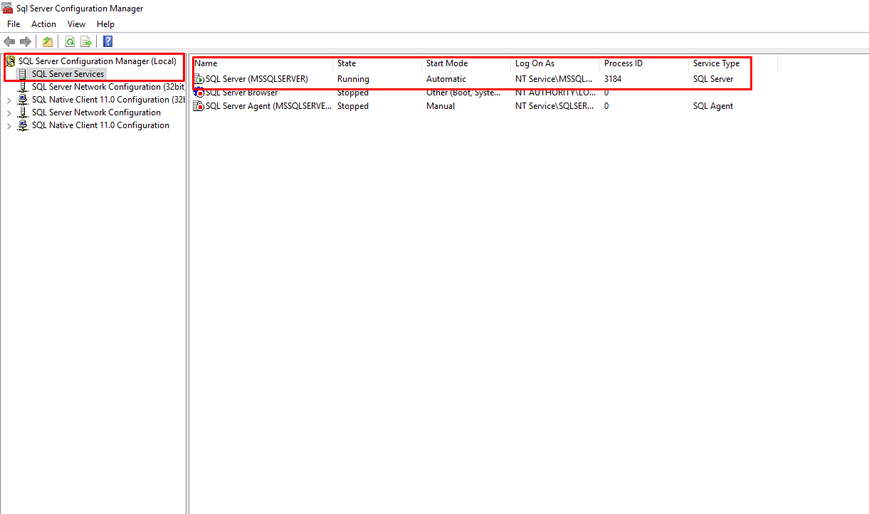Sort by the Start Mode column header
This screenshot has width=869, height=514.
[446, 63]
